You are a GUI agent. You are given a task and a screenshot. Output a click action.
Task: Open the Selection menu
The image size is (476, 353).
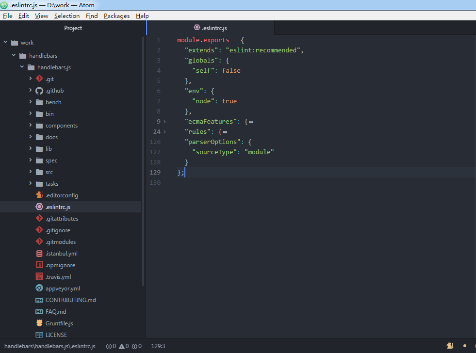point(67,16)
